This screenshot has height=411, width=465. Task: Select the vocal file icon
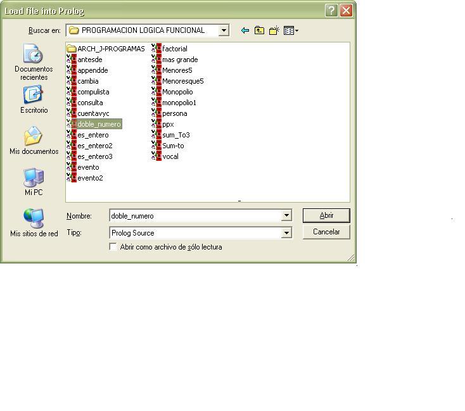[156, 156]
